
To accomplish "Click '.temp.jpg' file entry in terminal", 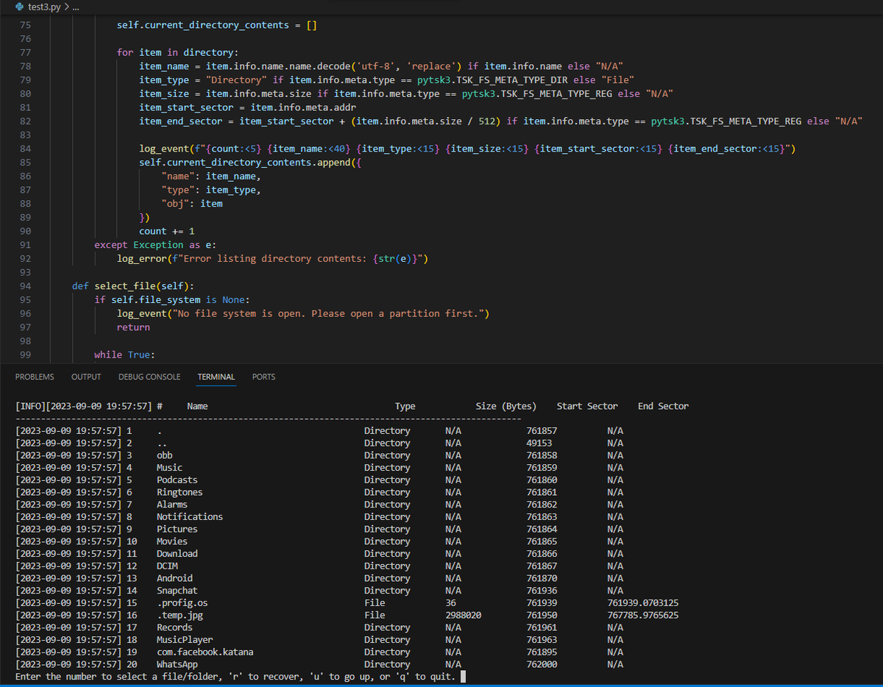I will pyautogui.click(x=180, y=615).
